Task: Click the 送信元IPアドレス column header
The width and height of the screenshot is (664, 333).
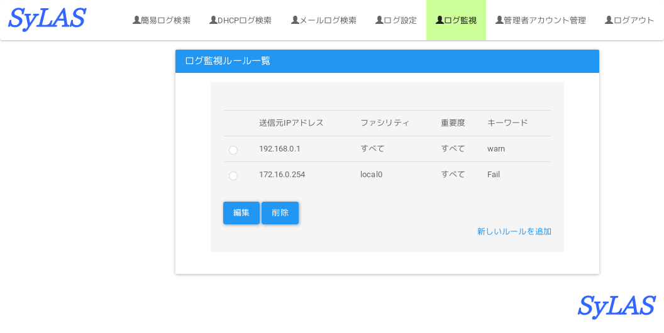Action: click(x=291, y=123)
